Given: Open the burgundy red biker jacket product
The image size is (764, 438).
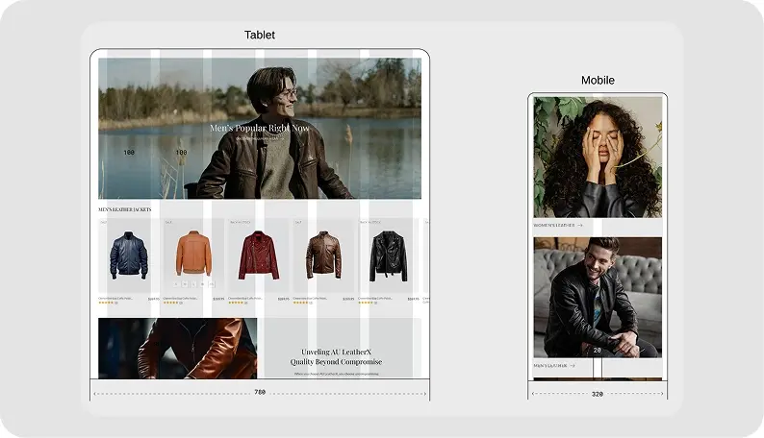Looking at the screenshot, I should 258,255.
